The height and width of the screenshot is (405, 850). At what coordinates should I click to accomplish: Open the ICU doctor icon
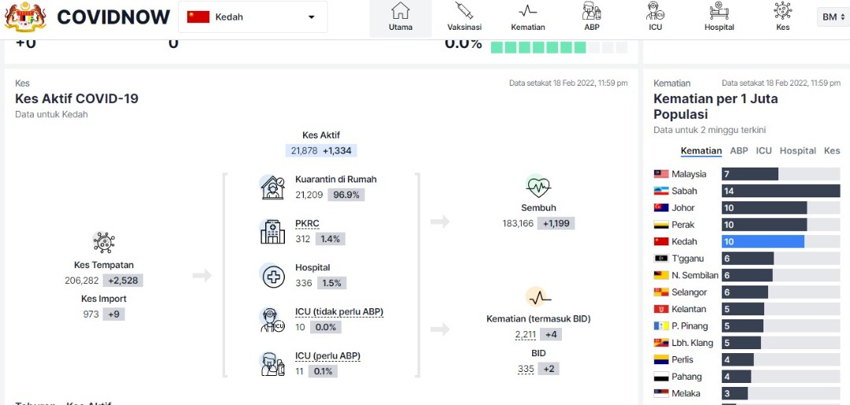(656, 10)
